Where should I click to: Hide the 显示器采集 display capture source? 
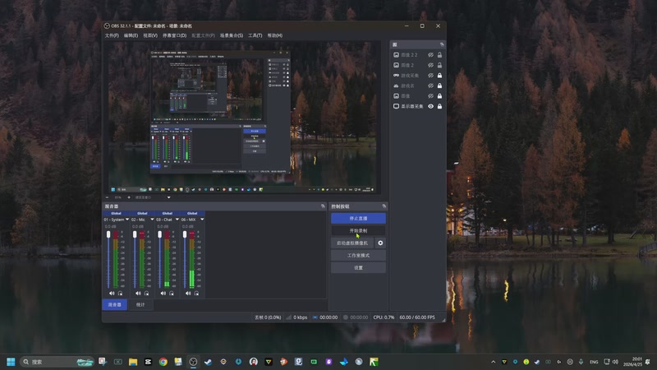(x=430, y=106)
